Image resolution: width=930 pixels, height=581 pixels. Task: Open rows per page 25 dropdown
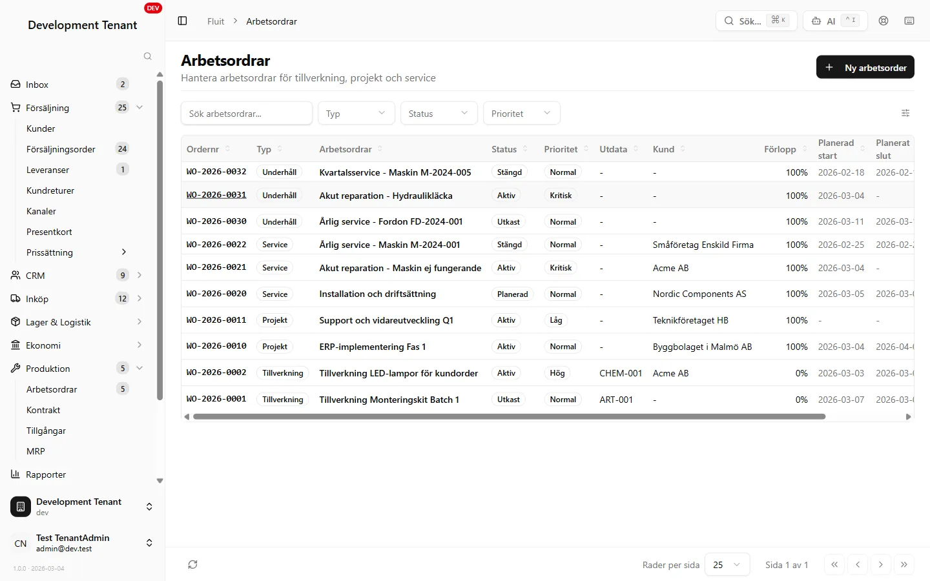click(x=727, y=564)
